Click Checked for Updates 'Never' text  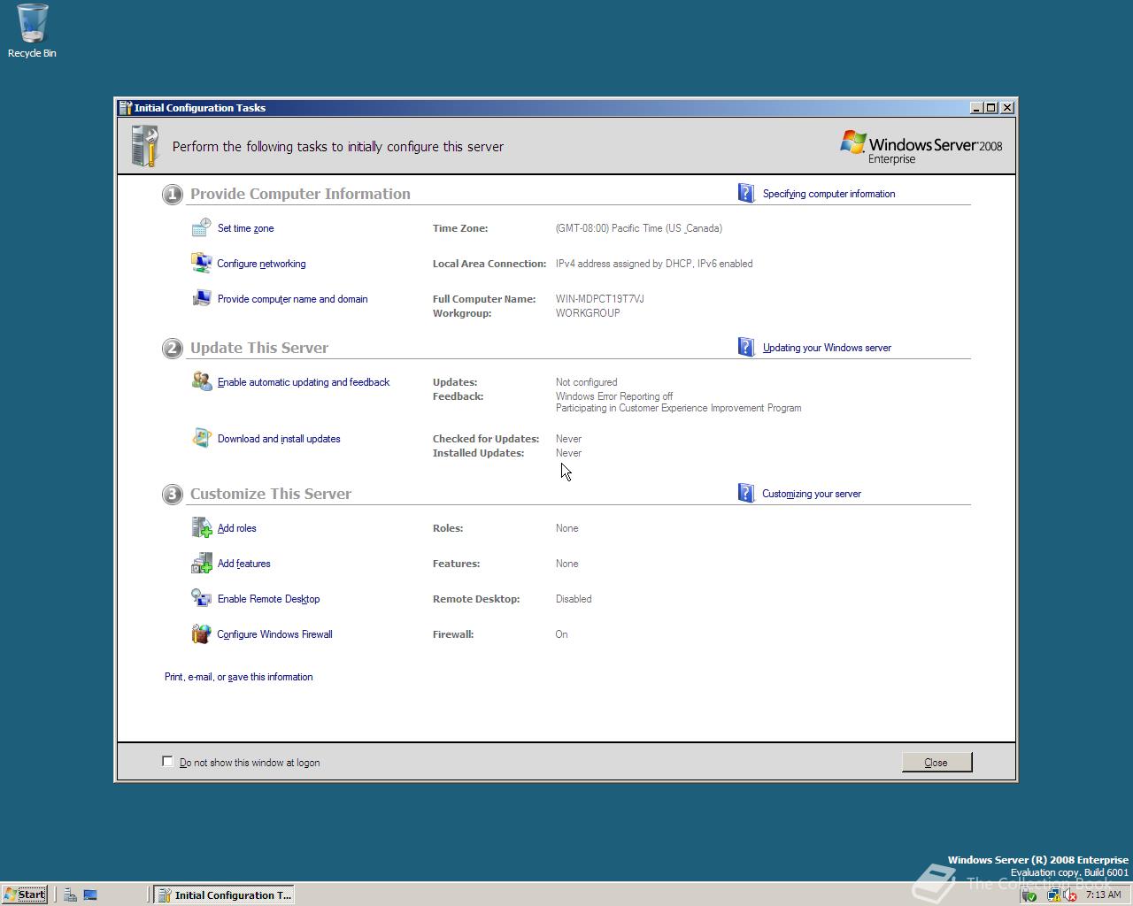click(x=568, y=439)
